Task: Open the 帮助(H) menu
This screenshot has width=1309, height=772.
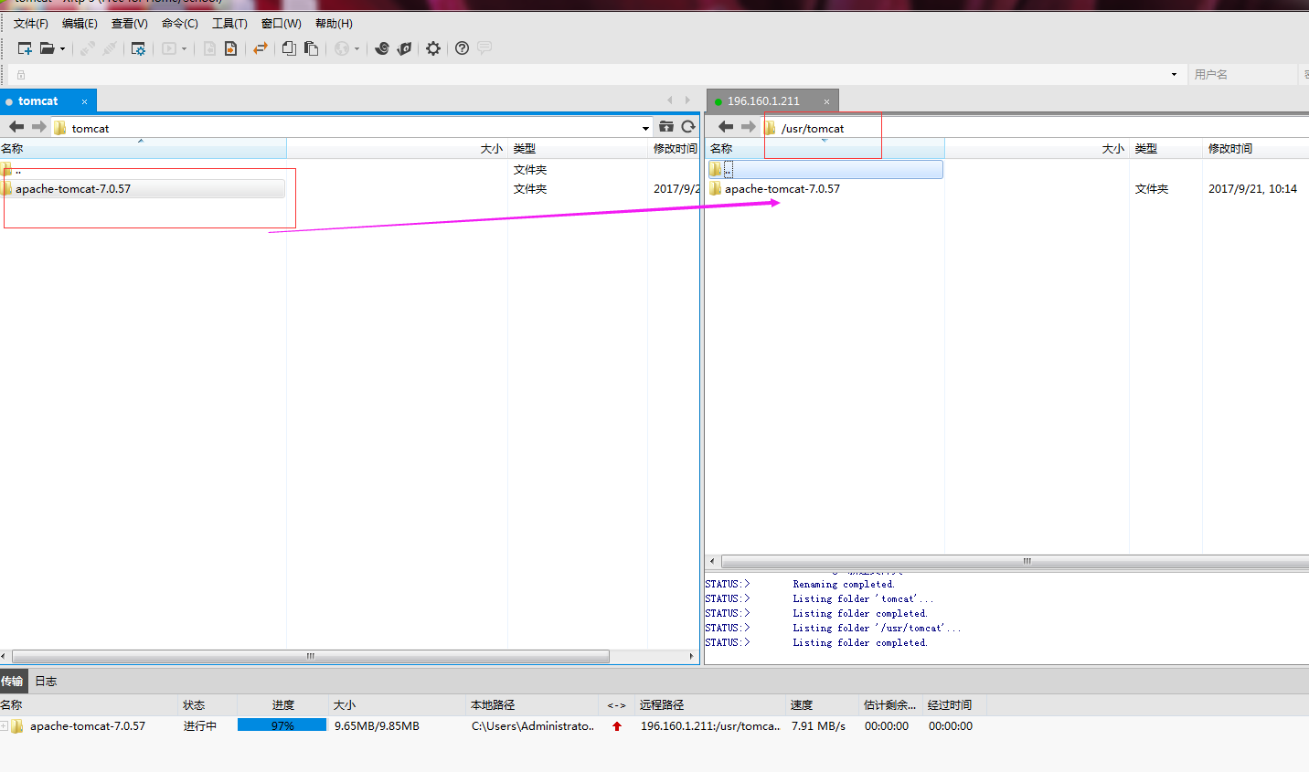Action: tap(334, 24)
